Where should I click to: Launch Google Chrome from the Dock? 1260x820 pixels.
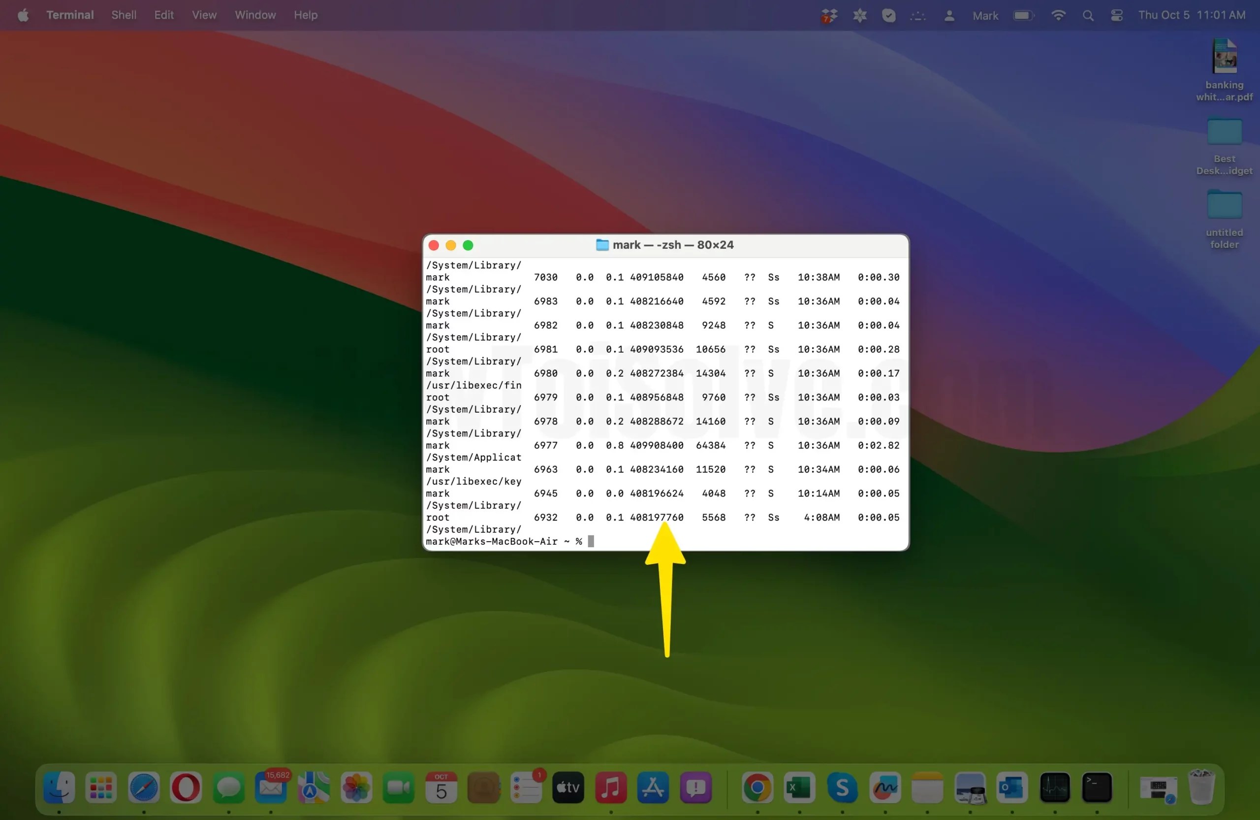coord(757,789)
